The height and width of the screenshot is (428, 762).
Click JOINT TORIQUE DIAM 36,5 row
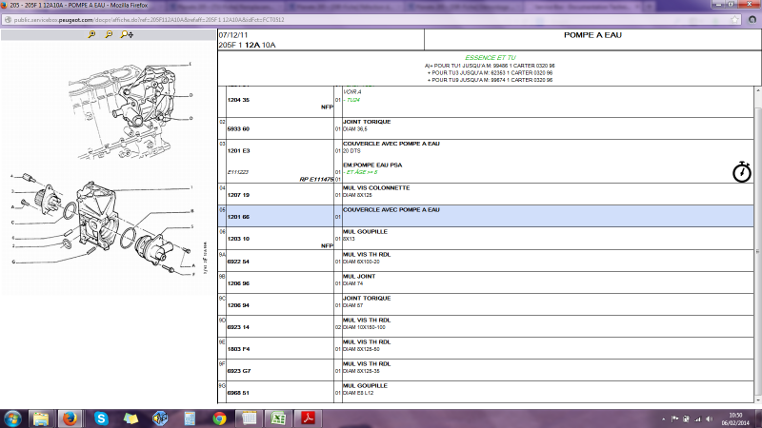(486, 128)
